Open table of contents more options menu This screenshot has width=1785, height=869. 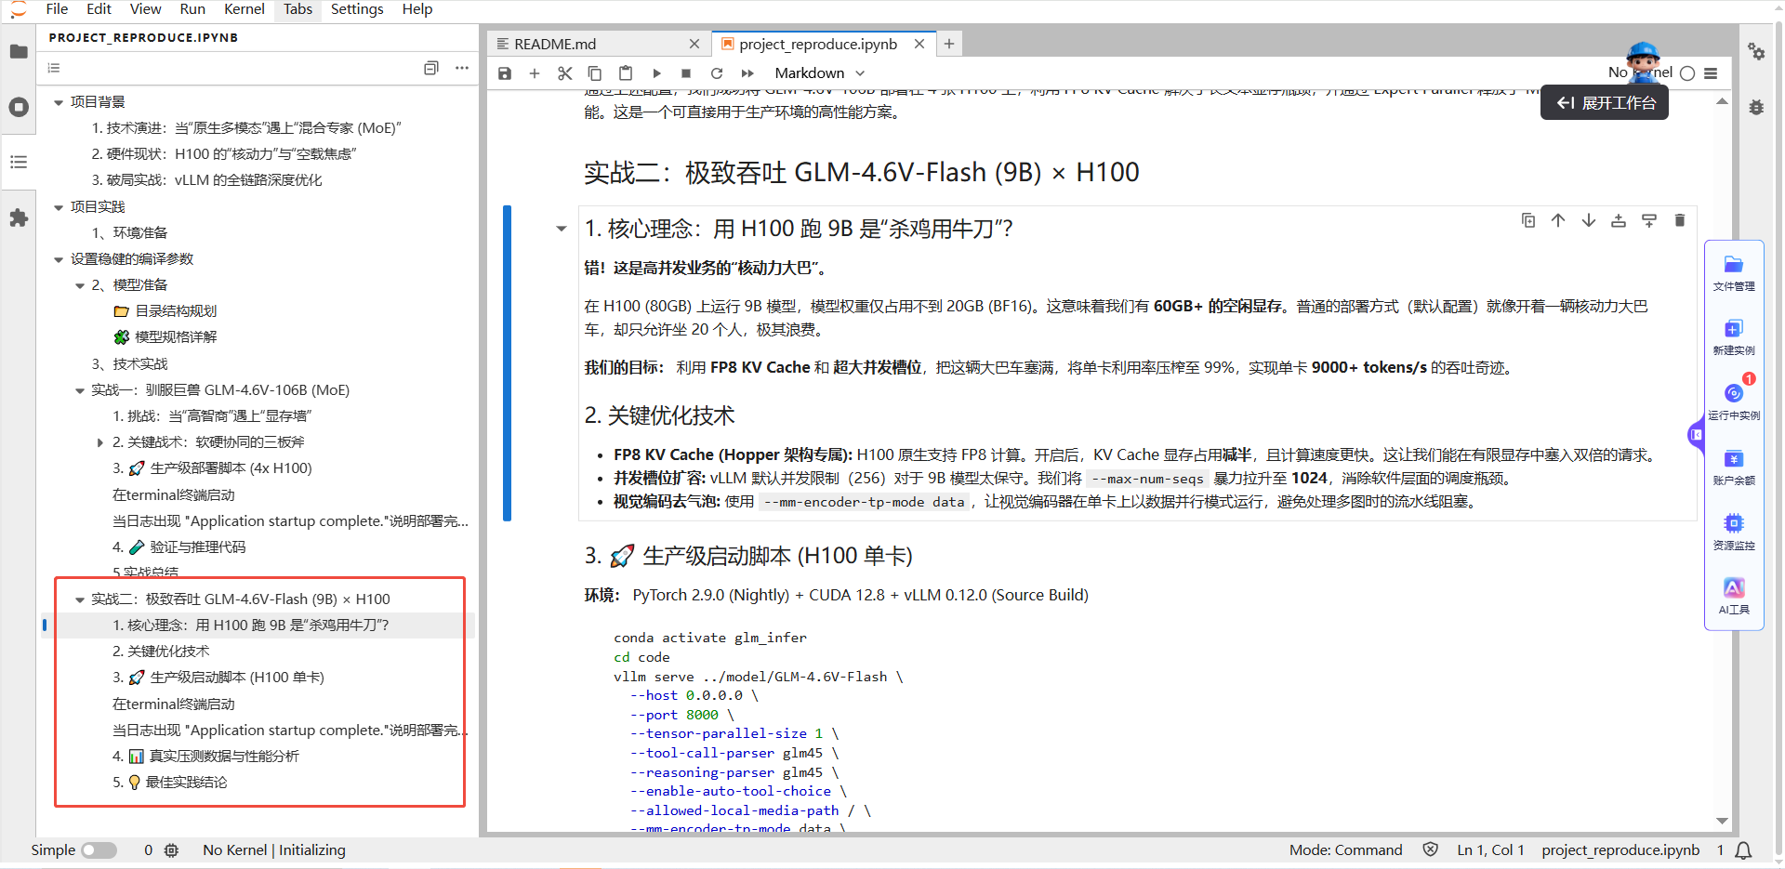click(x=462, y=68)
